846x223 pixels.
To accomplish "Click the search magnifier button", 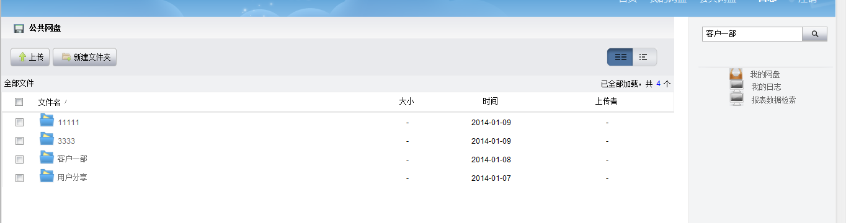I will (815, 34).
